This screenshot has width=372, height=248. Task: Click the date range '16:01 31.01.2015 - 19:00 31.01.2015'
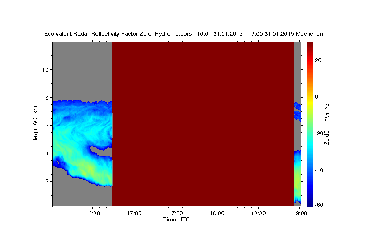pyautogui.click(x=246, y=34)
